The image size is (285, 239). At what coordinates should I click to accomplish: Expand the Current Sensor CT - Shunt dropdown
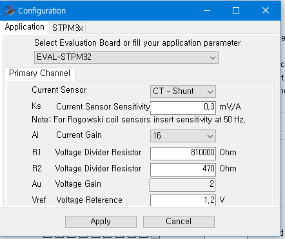point(183,91)
